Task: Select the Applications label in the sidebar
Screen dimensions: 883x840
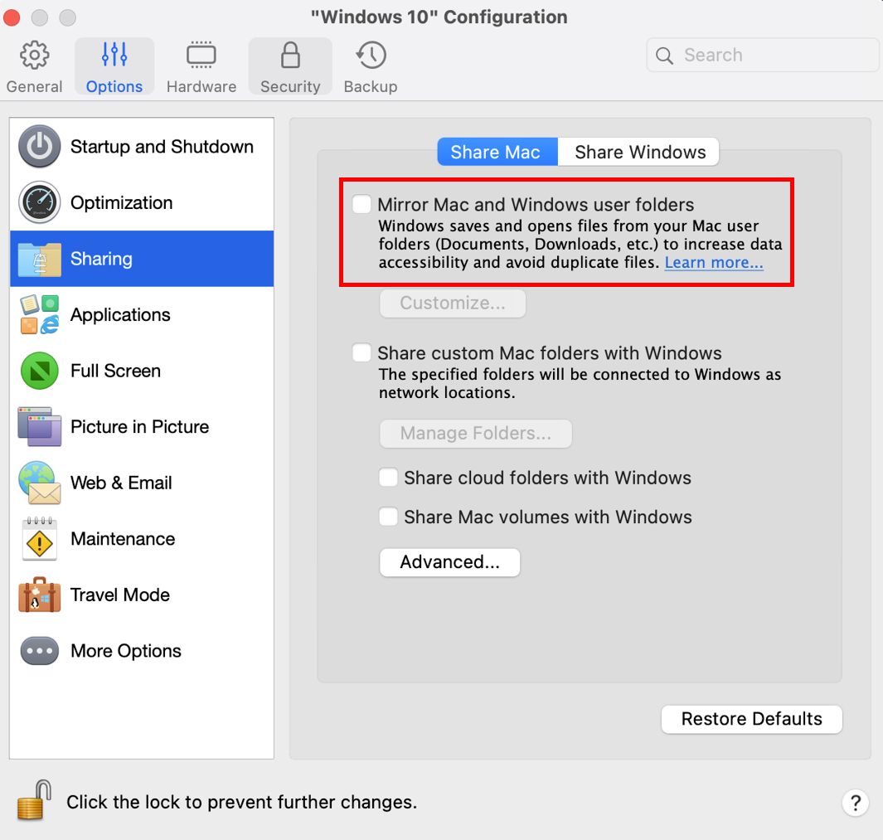Action: 120,315
